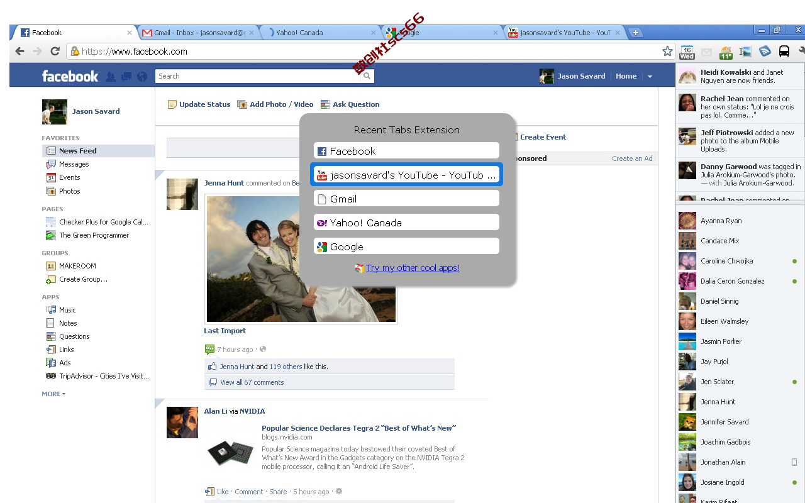Click the like thumbs-up icon on Jenna's post
The height and width of the screenshot is (503, 805).
(212, 366)
